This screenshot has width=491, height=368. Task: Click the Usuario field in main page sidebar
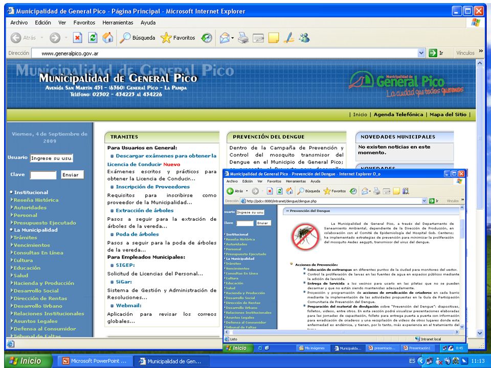(x=52, y=158)
